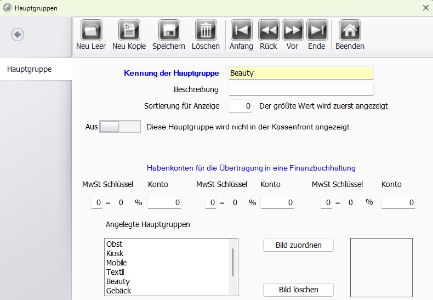Click the Hauptgruppen window title icon
The image size is (433, 300).
[8, 8]
